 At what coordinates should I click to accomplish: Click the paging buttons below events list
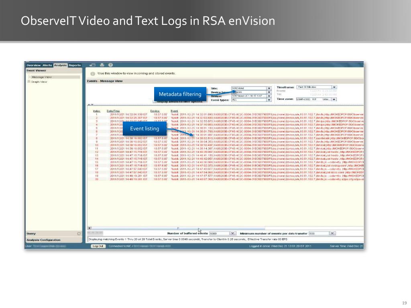pos(95,233)
